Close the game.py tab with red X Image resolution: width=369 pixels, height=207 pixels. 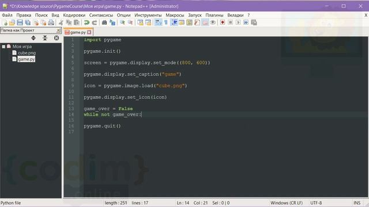[x=89, y=32]
